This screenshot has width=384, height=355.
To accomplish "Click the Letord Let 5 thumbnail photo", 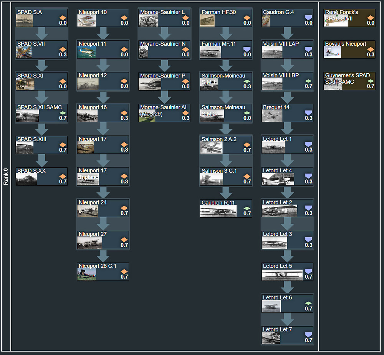I will click(x=282, y=274).
